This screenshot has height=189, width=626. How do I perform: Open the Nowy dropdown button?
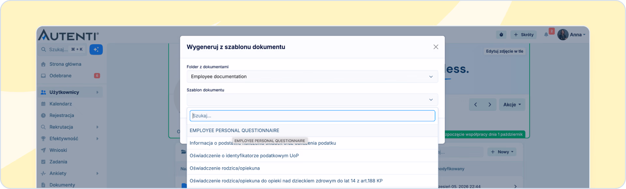click(502, 152)
